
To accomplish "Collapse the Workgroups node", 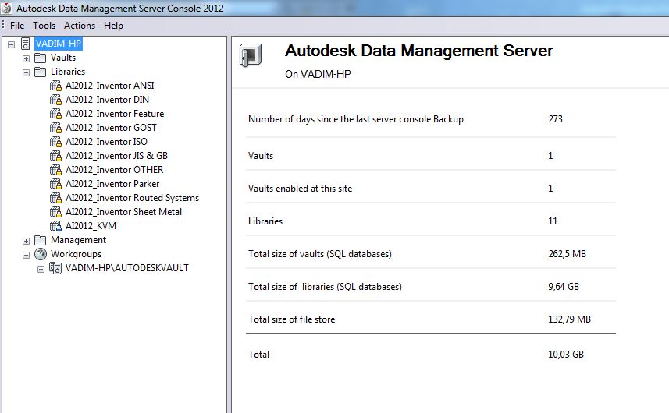I will click(x=26, y=255).
